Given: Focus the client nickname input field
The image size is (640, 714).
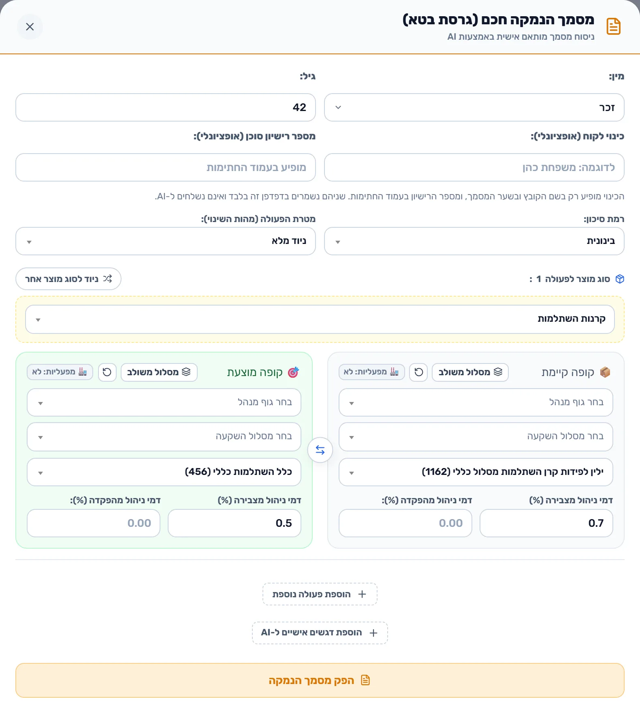Looking at the screenshot, I should coord(474,167).
